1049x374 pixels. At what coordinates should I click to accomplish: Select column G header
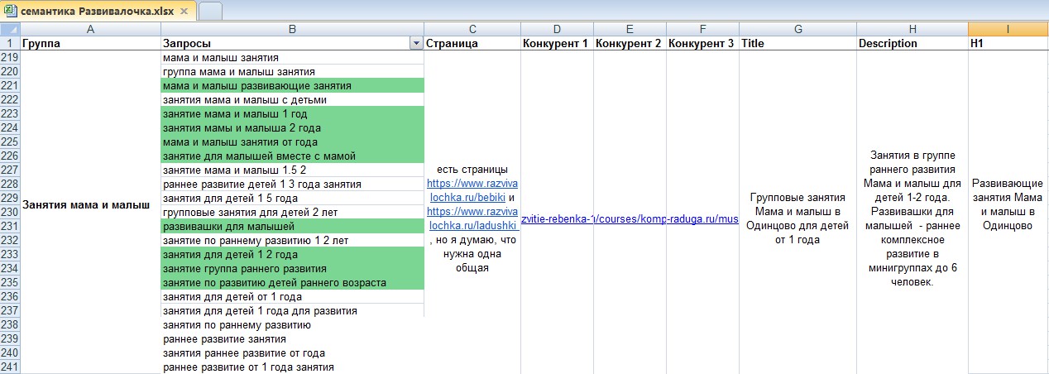click(x=798, y=29)
